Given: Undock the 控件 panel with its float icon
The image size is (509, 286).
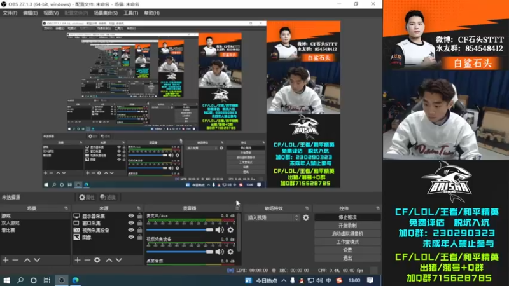Looking at the screenshot, I should tap(378, 208).
